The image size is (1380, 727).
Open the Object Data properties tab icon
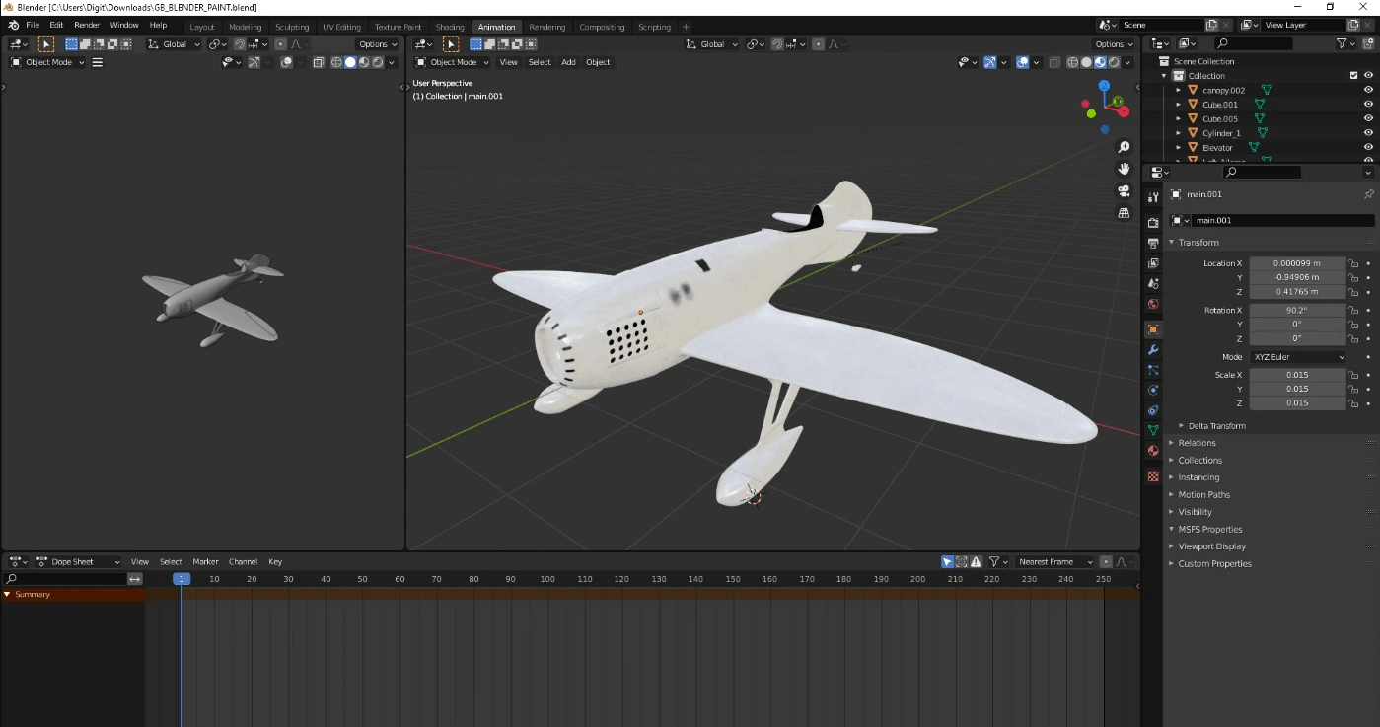1152,430
